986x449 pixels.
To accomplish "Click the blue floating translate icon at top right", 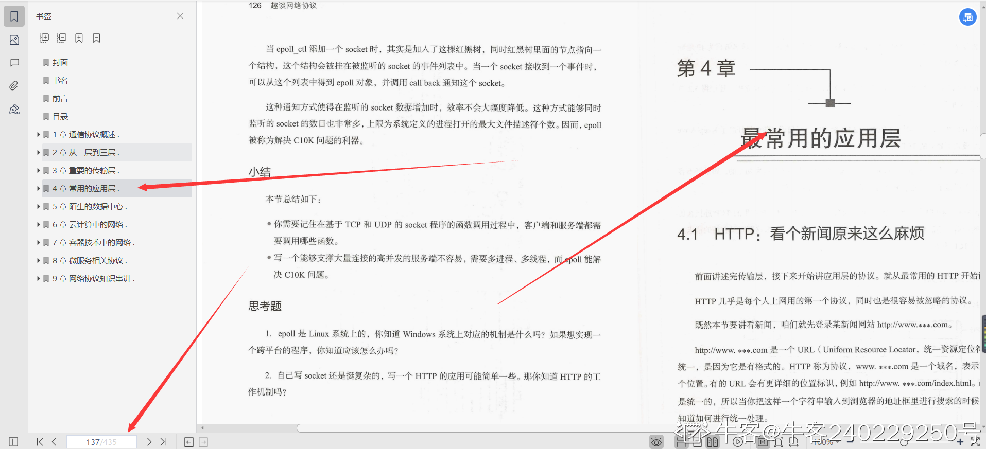I will point(967,17).
